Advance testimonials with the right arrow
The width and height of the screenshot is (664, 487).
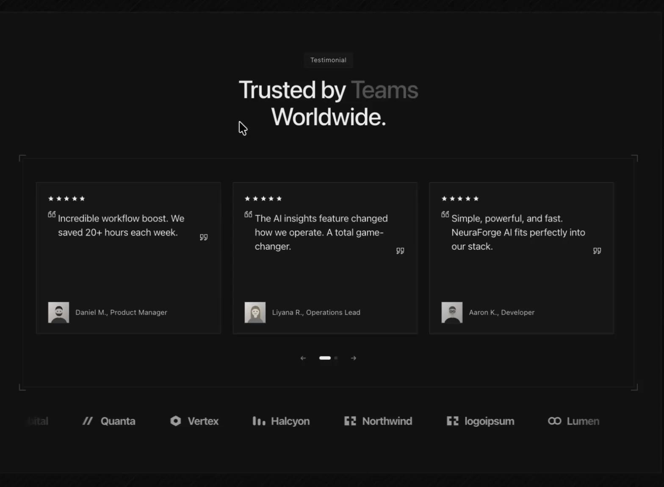(354, 358)
